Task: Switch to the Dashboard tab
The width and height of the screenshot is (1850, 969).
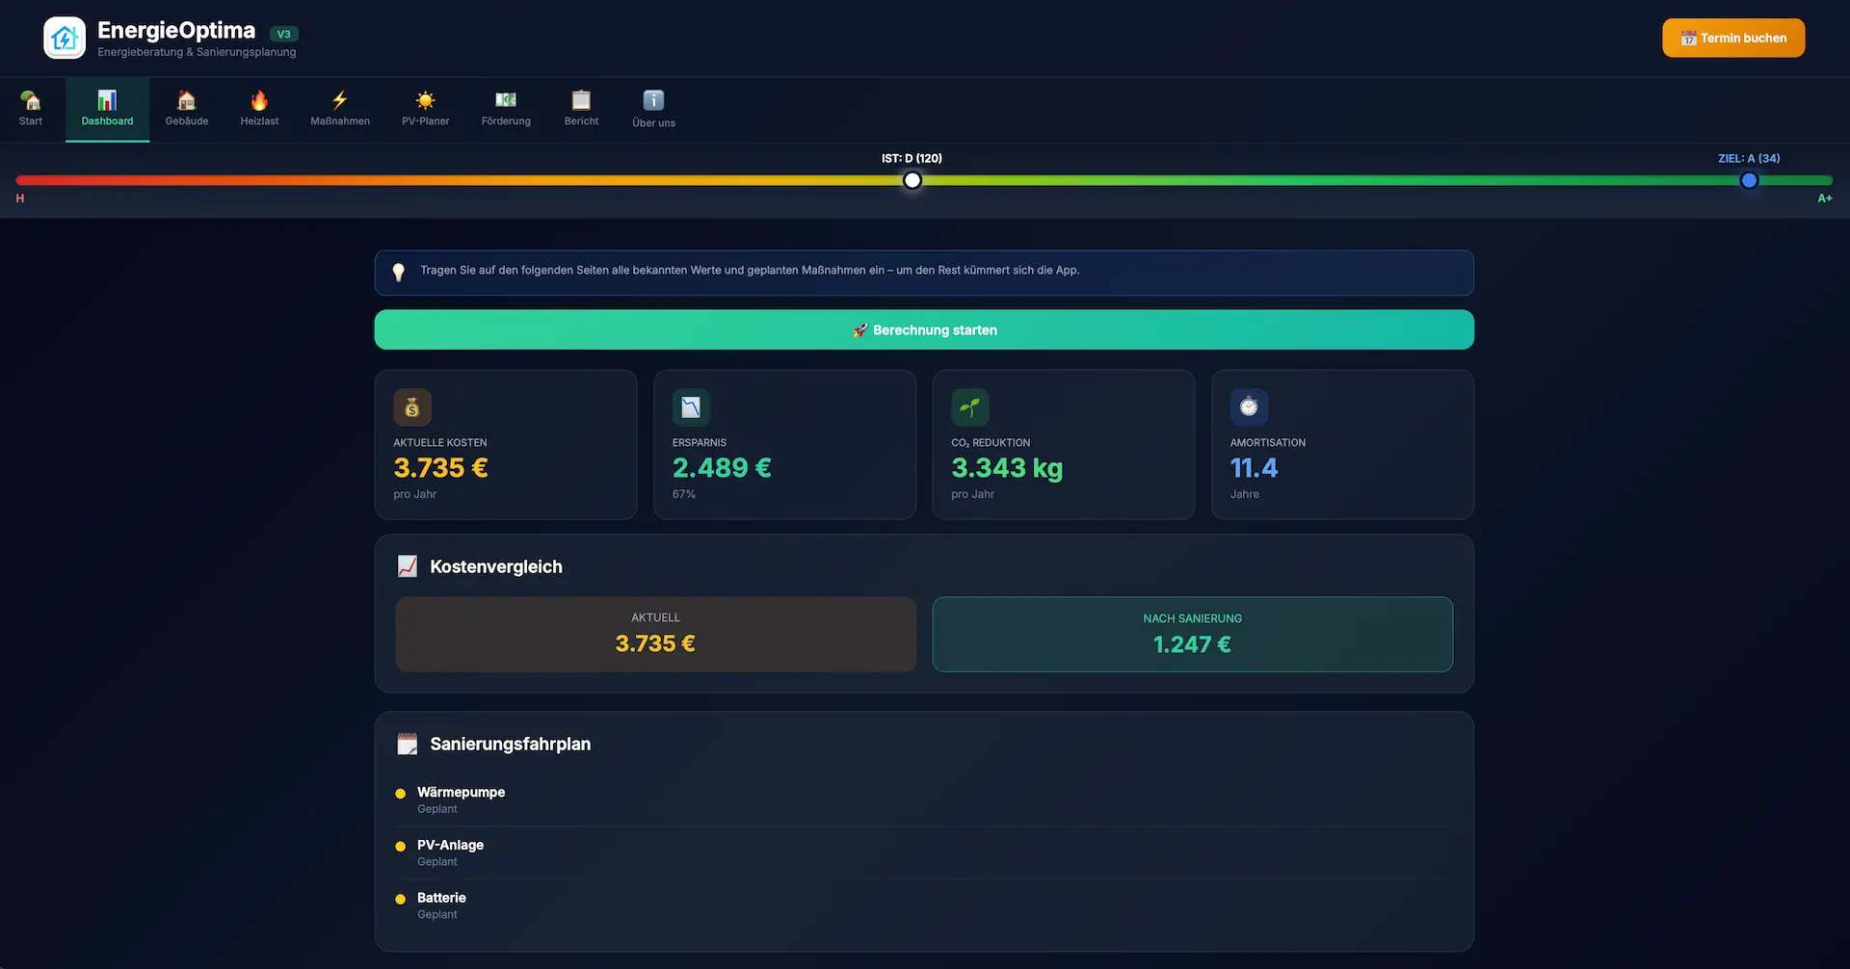Action: coord(106,108)
